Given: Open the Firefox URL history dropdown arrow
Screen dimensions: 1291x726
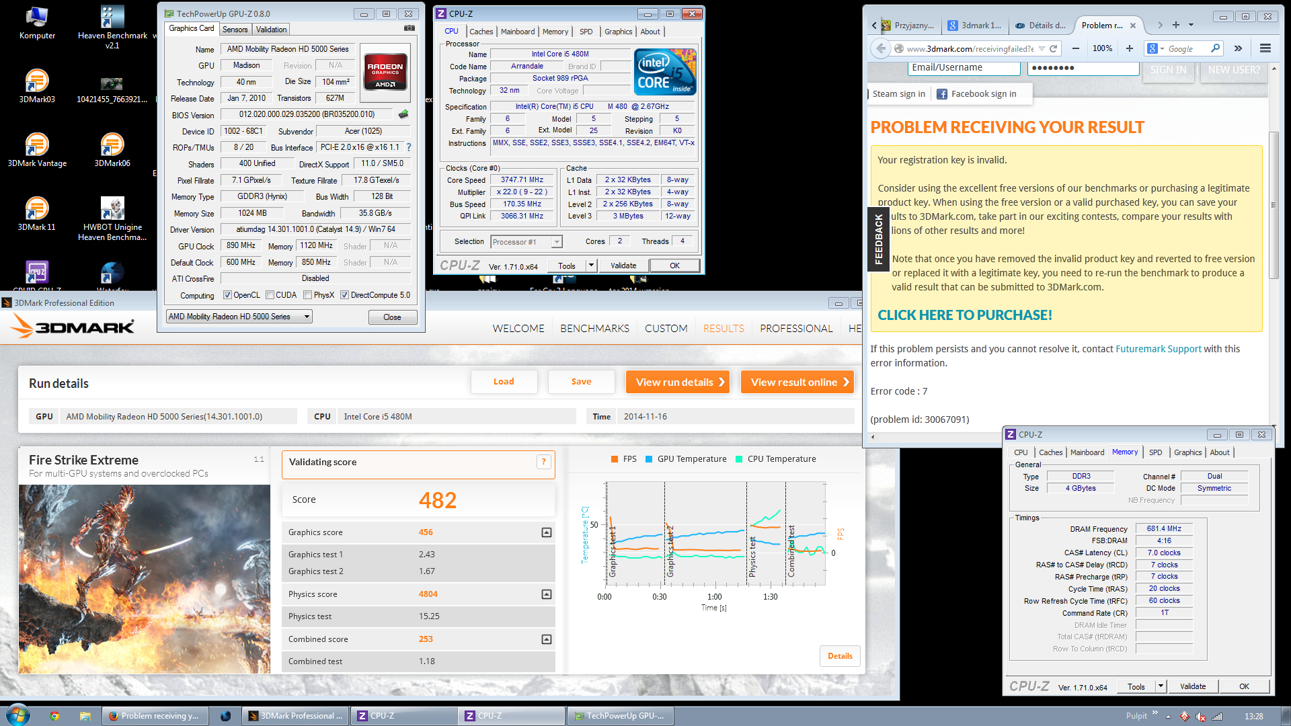Looking at the screenshot, I should click(1042, 48).
